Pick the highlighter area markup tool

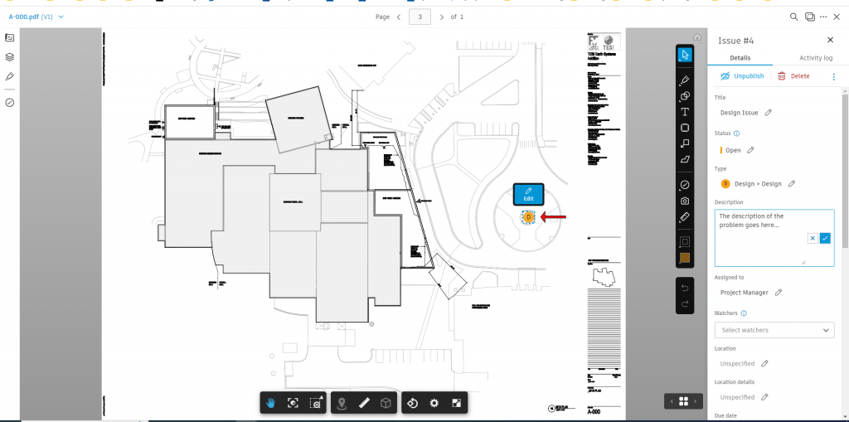pyautogui.click(x=685, y=159)
